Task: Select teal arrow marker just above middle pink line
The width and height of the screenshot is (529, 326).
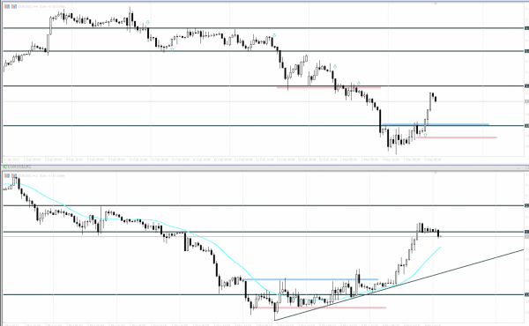Action: tap(359, 83)
